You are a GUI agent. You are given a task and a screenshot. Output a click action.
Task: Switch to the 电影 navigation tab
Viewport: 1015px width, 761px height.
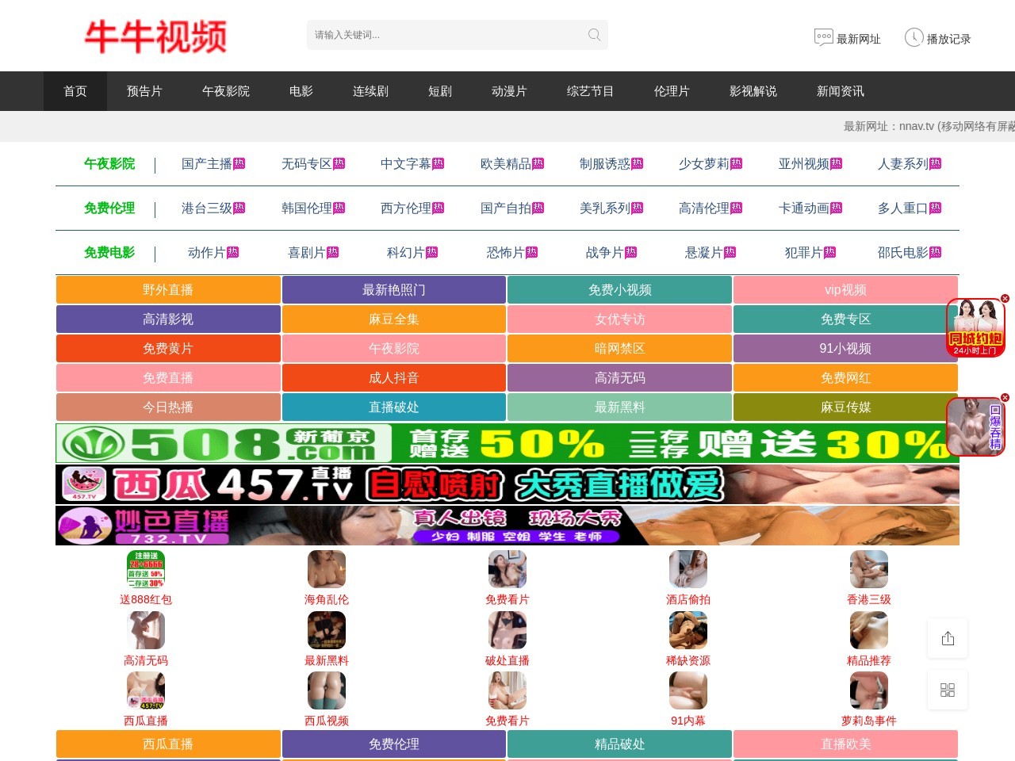[x=301, y=91]
